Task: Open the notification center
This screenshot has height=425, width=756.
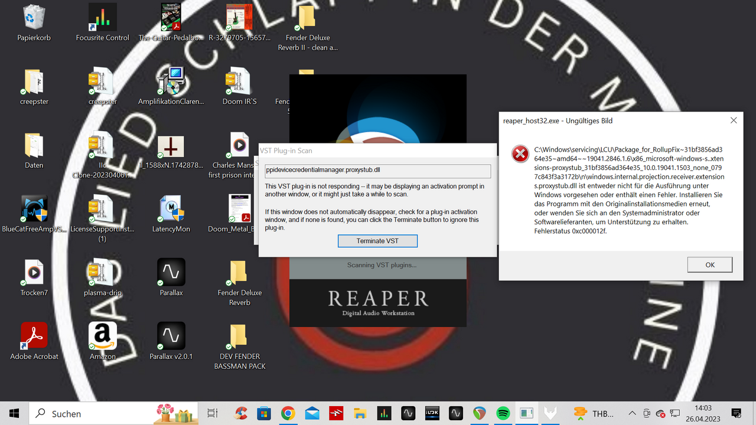Action: pos(737,413)
